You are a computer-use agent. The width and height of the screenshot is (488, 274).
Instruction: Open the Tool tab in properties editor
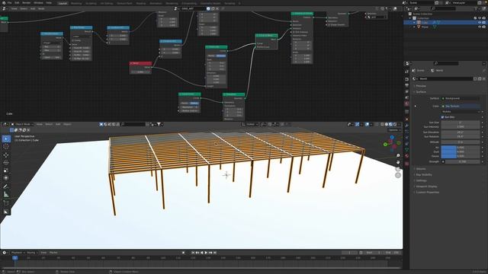(x=406, y=72)
